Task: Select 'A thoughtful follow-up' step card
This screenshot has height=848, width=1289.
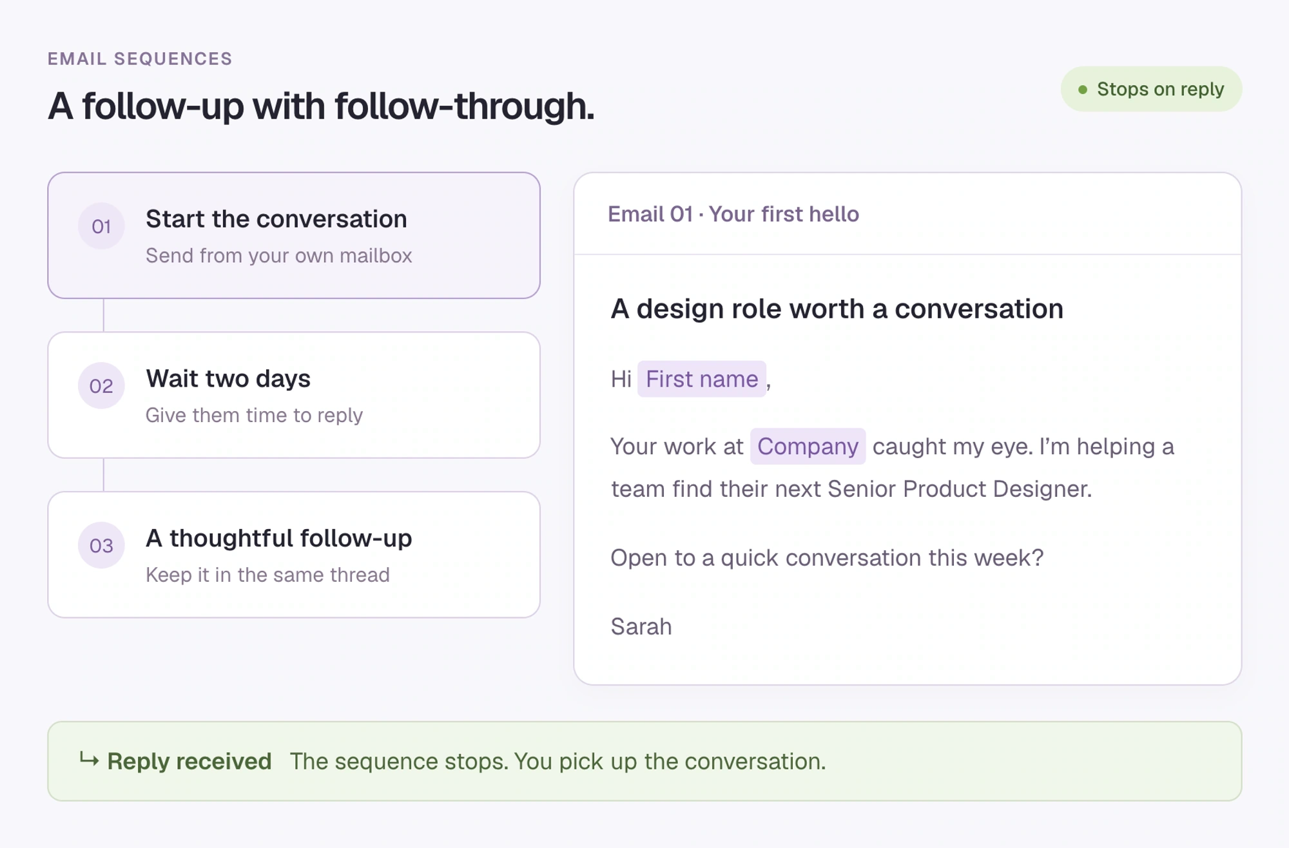Action: 294,555
